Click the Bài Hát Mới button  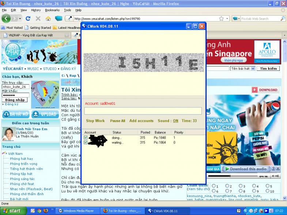pyautogui.click(x=16, y=114)
